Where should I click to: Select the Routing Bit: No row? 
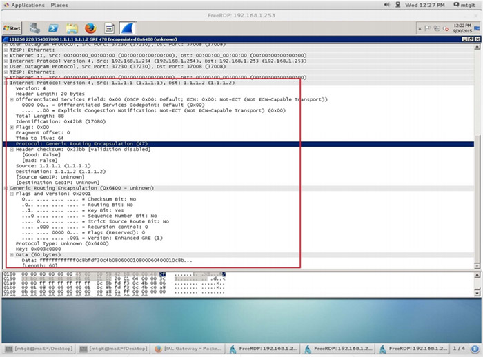(x=77, y=205)
